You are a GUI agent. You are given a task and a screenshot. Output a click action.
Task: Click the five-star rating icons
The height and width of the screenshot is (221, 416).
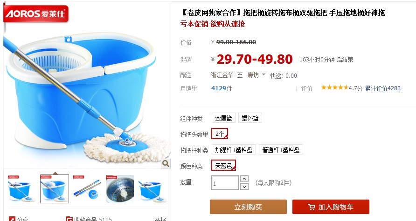click(334, 87)
